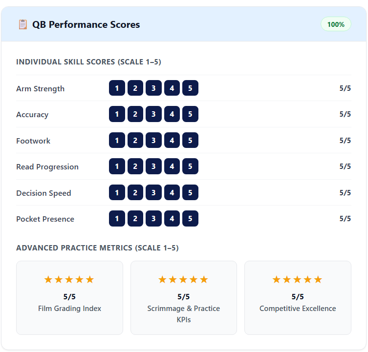Select fifth star of Scrimmage & Practice KPIs
Screen dimensions: 368x352
(x=204, y=280)
